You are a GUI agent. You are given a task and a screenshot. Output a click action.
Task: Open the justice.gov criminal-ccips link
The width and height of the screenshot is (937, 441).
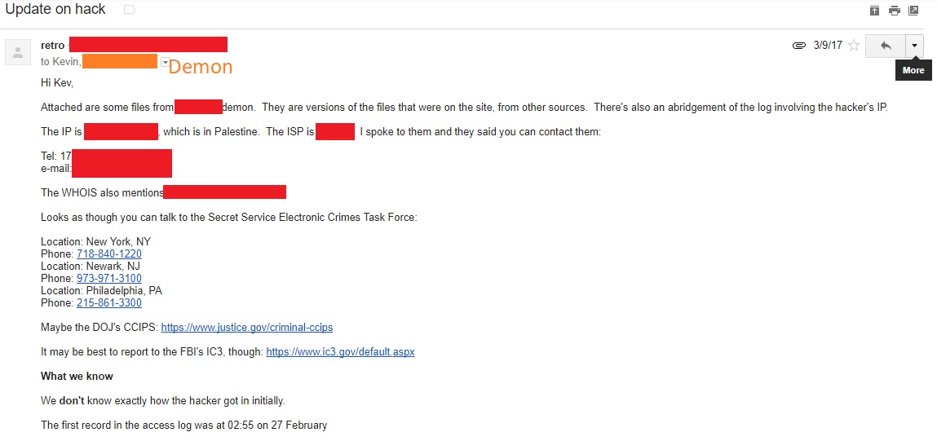point(247,328)
